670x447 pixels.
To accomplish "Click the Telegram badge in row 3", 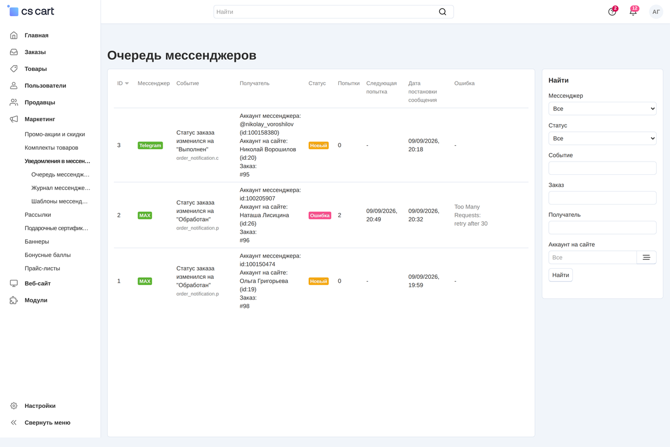I will 150,145.
